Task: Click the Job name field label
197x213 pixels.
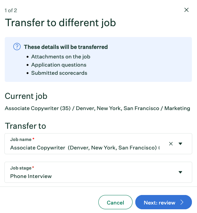Action: pyautogui.click(x=21, y=139)
